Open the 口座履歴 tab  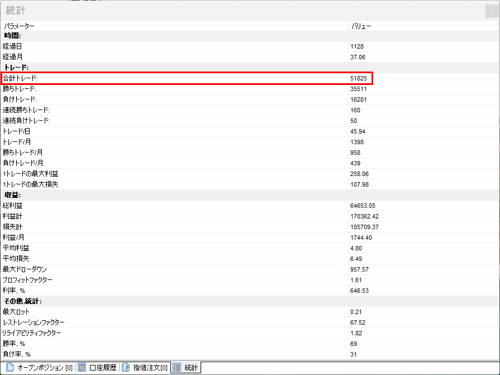coord(102,368)
